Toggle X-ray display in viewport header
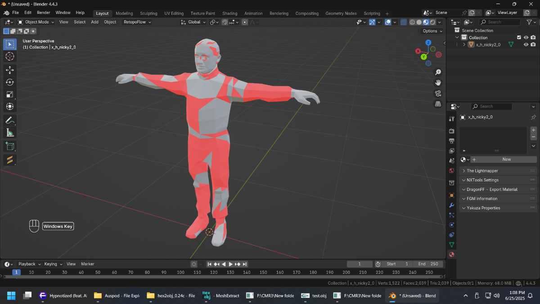Image resolution: width=540 pixels, height=304 pixels. [403, 22]
